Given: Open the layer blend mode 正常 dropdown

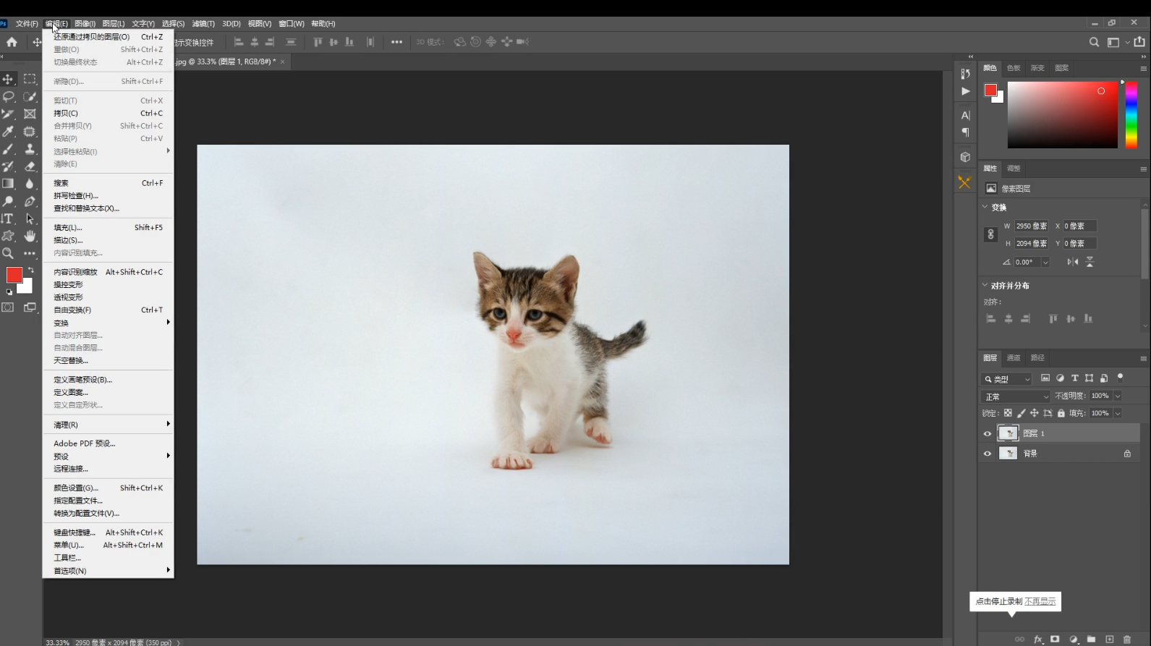Looking at the screenshot, I should [x=1016, y=396].
